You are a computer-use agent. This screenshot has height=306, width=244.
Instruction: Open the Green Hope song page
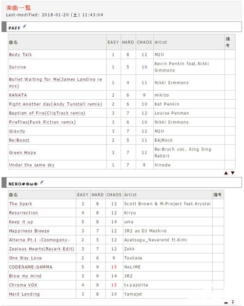tap(22, 153)
